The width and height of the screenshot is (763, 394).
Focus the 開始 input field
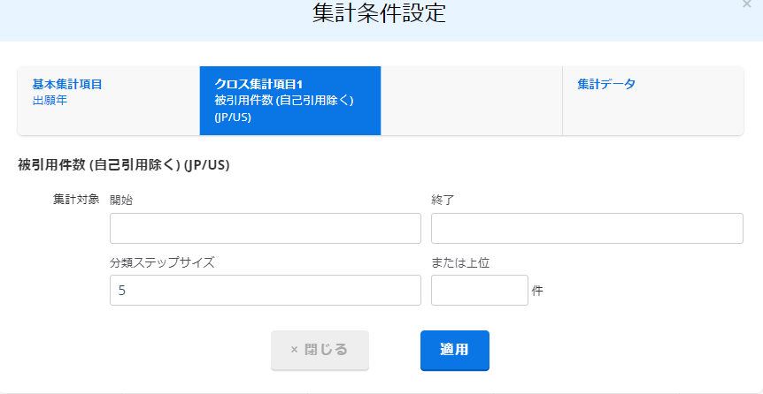pos(265,228)
